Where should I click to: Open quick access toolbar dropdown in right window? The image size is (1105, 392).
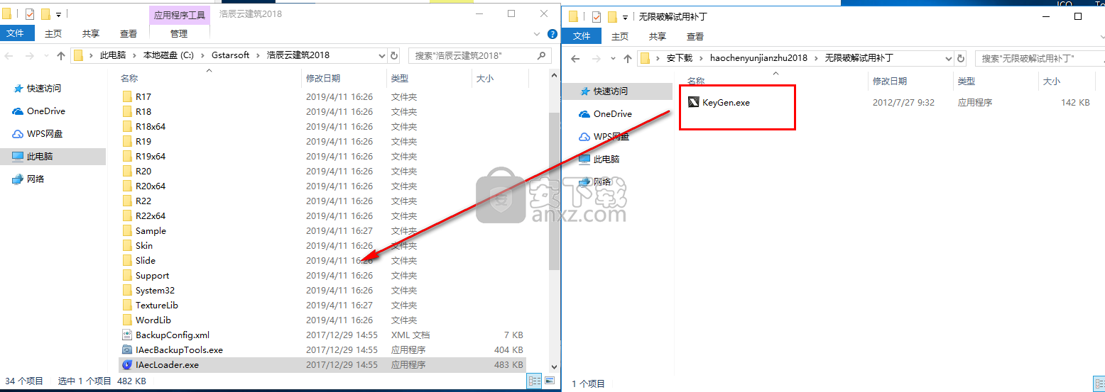pyautogui.click(x=626, y=17)
